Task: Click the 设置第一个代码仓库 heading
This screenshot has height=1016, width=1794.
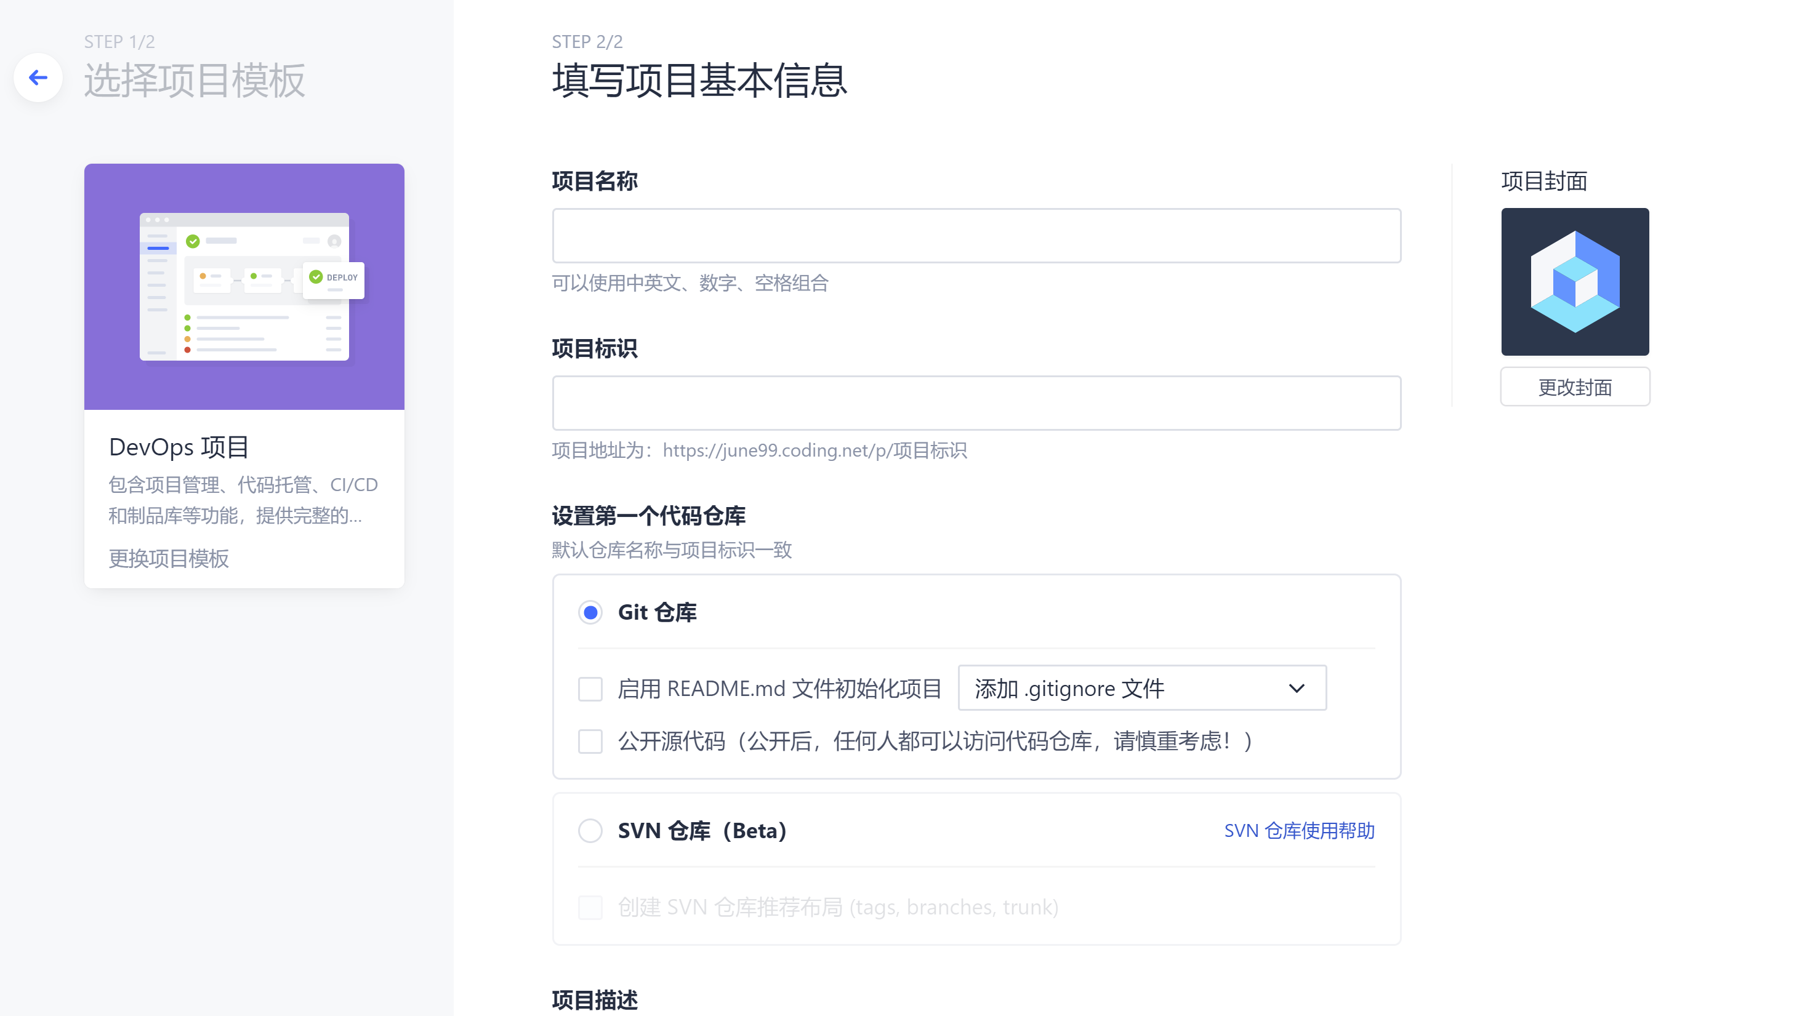Action: 648,516
